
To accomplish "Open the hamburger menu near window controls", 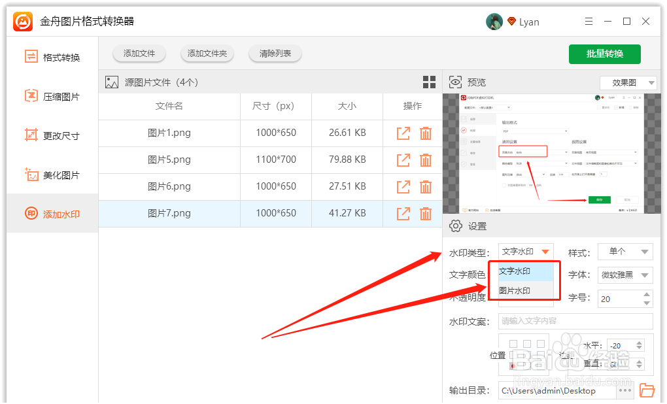I will click(x=588, y=21).
